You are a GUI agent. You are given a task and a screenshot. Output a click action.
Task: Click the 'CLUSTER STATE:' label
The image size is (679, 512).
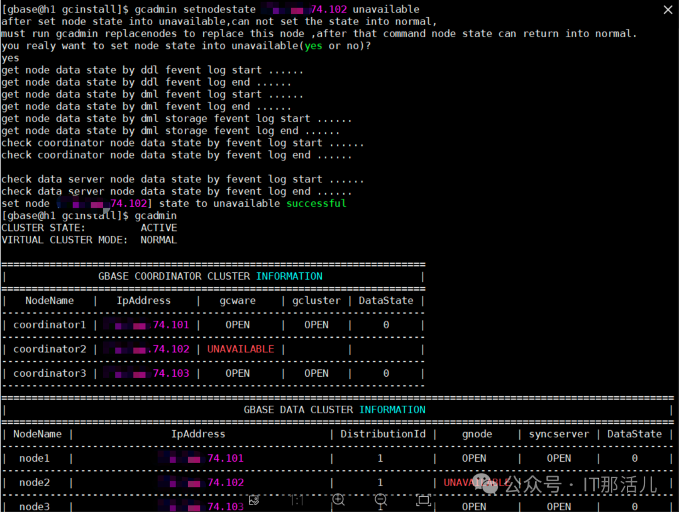click(x=43, y=228)
